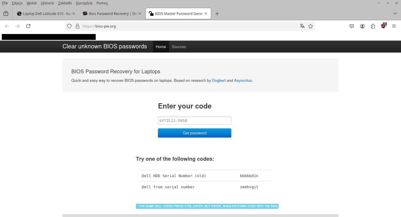Screen dimensions: 401x217
Task: Click the BIOS Password Recovery for Laptops heading
Action: 116,72
